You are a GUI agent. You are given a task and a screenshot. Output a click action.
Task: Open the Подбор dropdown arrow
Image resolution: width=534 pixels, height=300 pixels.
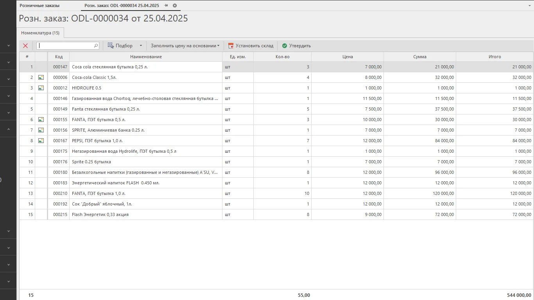tap(141, 46)
